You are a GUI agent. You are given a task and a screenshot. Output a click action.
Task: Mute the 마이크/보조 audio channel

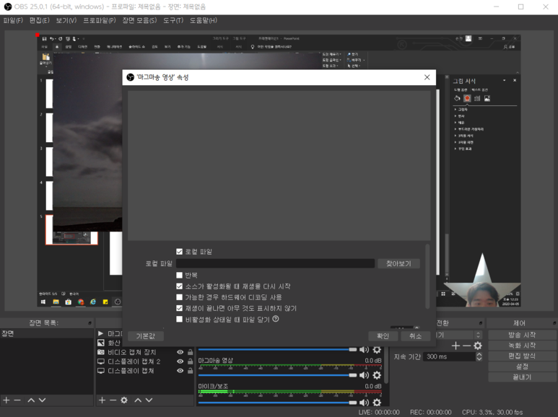pyautogui.click(x=364, y=403)
